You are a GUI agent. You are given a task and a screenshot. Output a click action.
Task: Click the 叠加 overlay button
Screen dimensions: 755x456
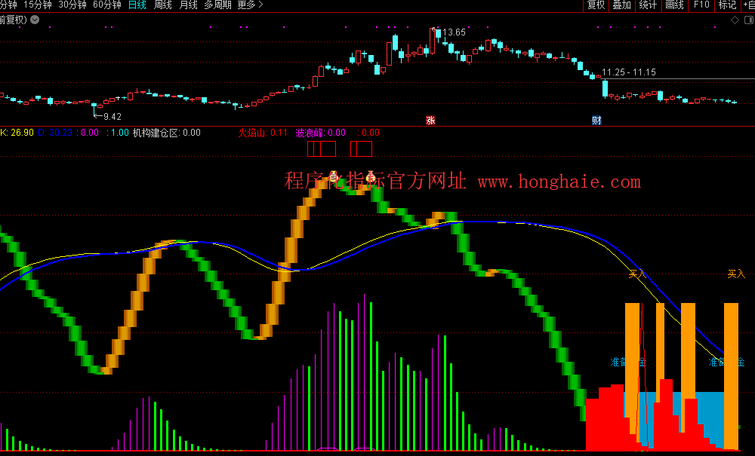tap(621, 5)
